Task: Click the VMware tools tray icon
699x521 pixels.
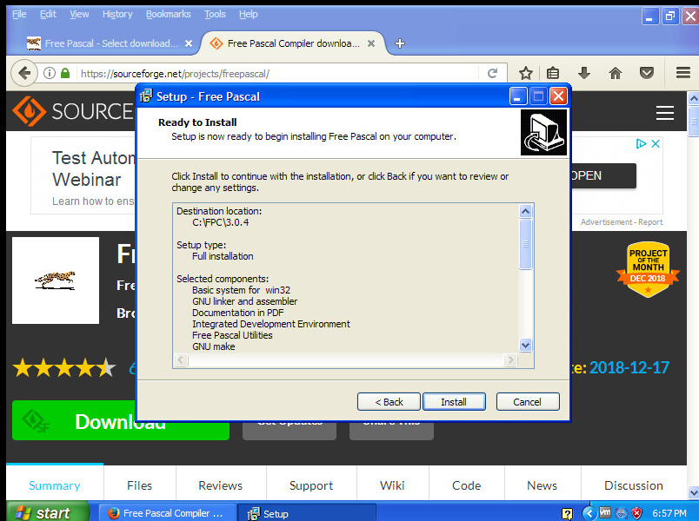Action: tap(605, 512)
